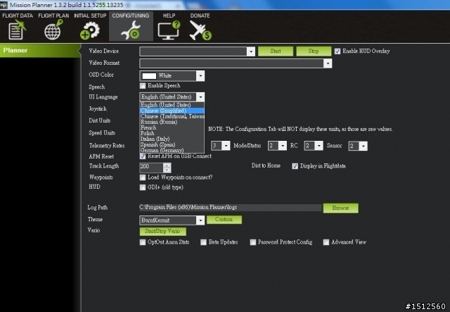450x312 pixels.
Task: Collapse the UI Language dropdown arrow
Action: [x=200, y=97]
